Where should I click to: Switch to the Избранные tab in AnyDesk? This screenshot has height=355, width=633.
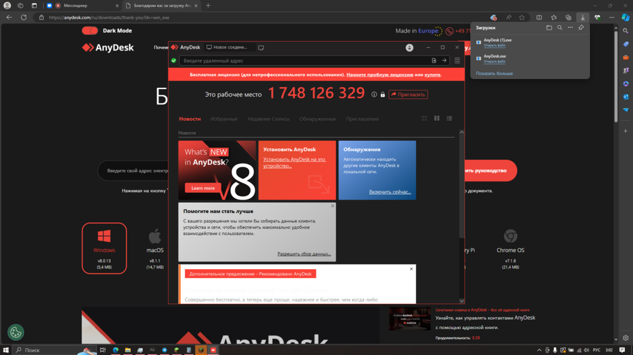click(x=224, y=119)
